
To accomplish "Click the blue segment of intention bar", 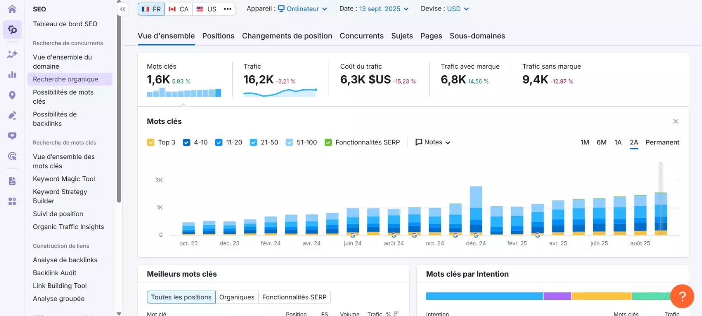I will 484,296.
